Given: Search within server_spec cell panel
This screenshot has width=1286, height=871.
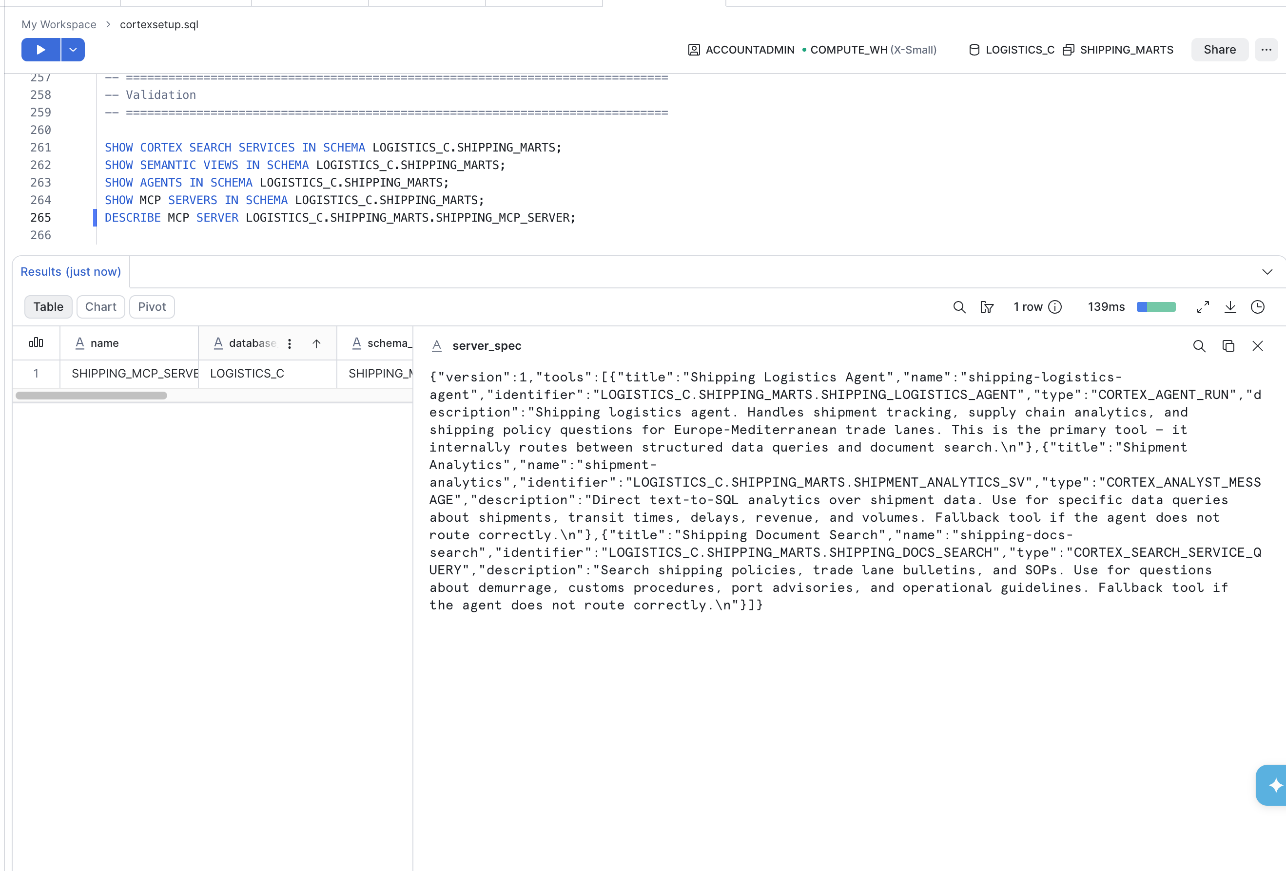Looking at the screenshot, I should [x=1199, y=346].
